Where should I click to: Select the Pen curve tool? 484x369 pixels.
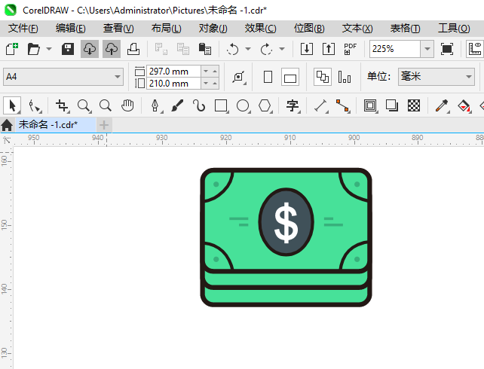(155, 105)
